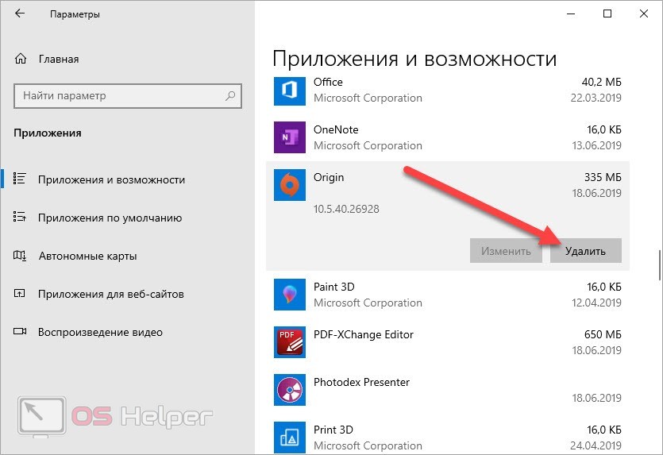
Task: Open the Главная settings page
Action: coord(59,60)
